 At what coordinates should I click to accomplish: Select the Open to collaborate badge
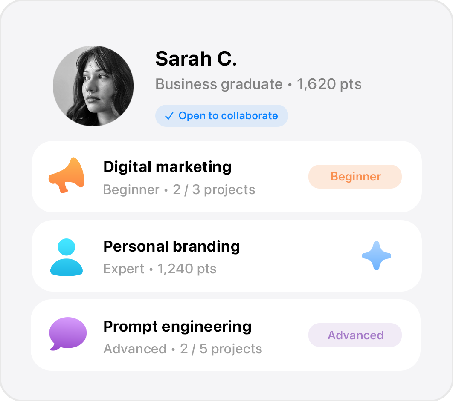[221, 116]
